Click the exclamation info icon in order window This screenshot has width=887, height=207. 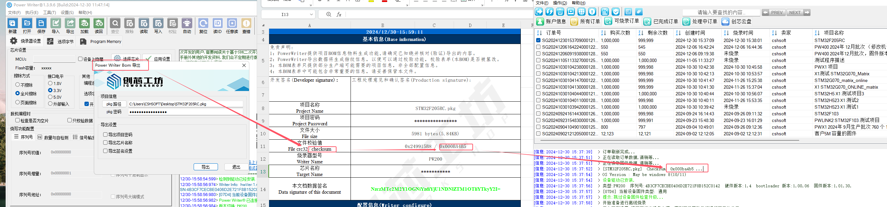click(592, 12)
